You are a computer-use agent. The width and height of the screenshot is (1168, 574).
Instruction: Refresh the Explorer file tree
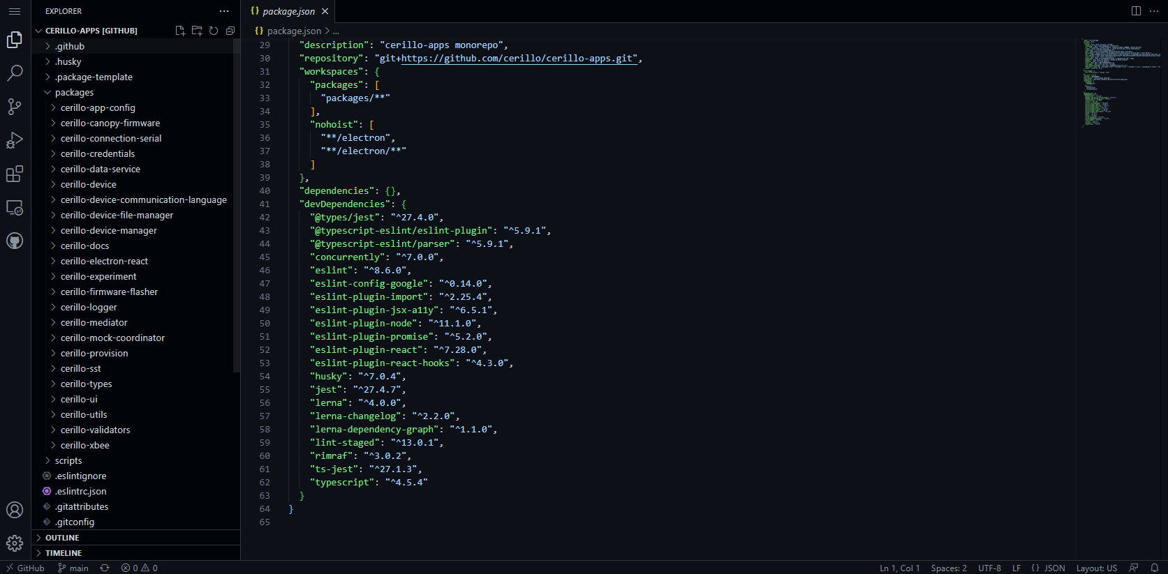pyautogui.click(x=214, y=31)
